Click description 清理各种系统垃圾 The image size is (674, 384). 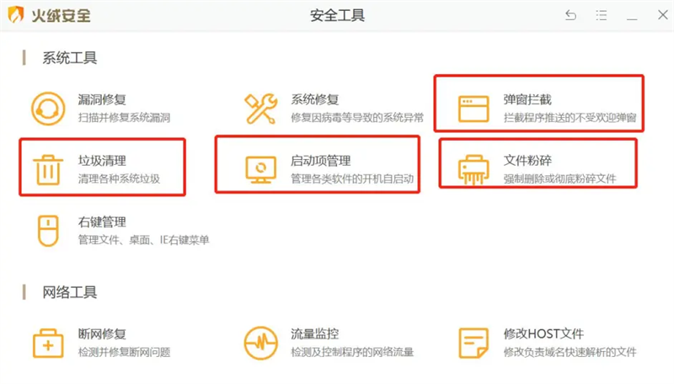[x=119, y=179]
